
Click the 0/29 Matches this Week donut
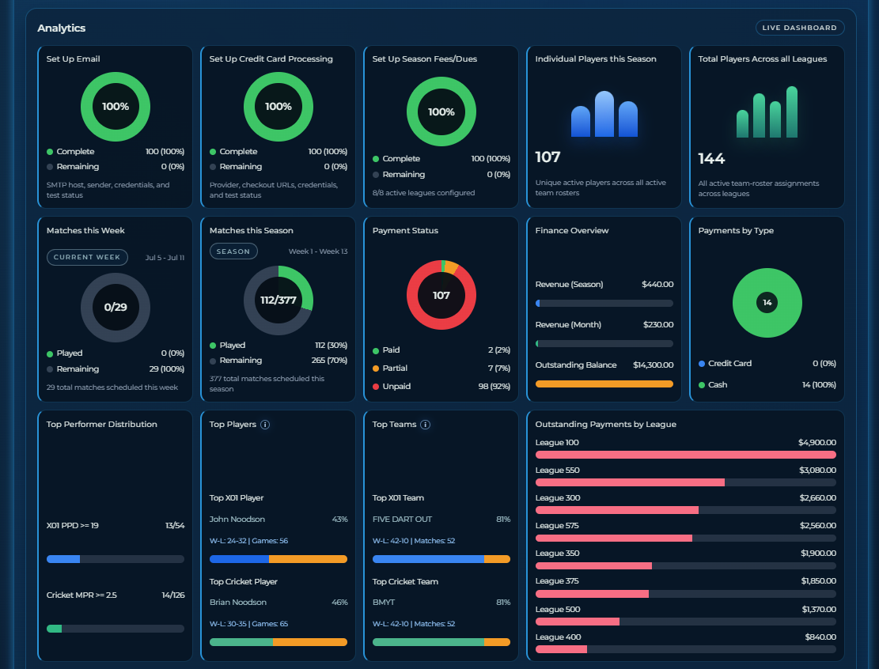point(116,307)
